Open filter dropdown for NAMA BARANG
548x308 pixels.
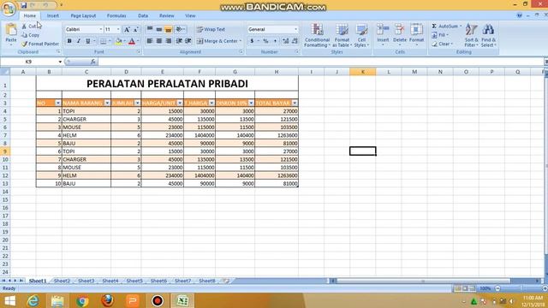(107, 103)
